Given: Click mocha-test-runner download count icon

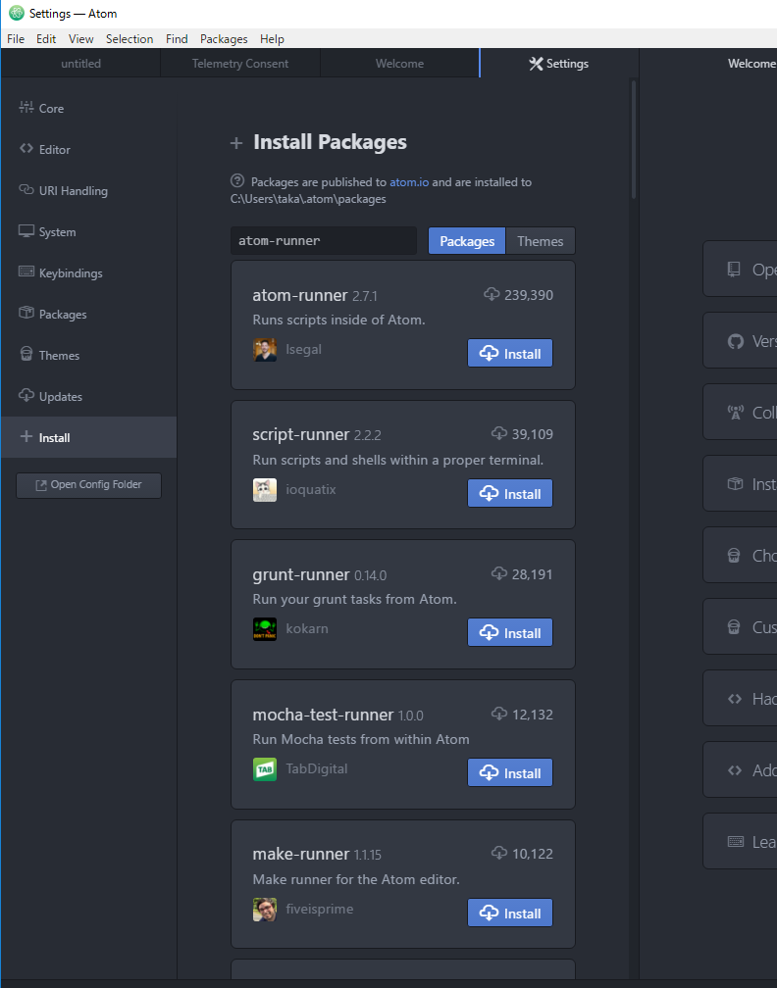Looking at the screenshot, I should coord(499,714).
